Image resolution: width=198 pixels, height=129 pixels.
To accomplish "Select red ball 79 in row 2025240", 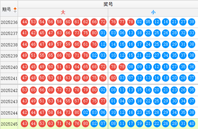I will click(x=122, y=67).
